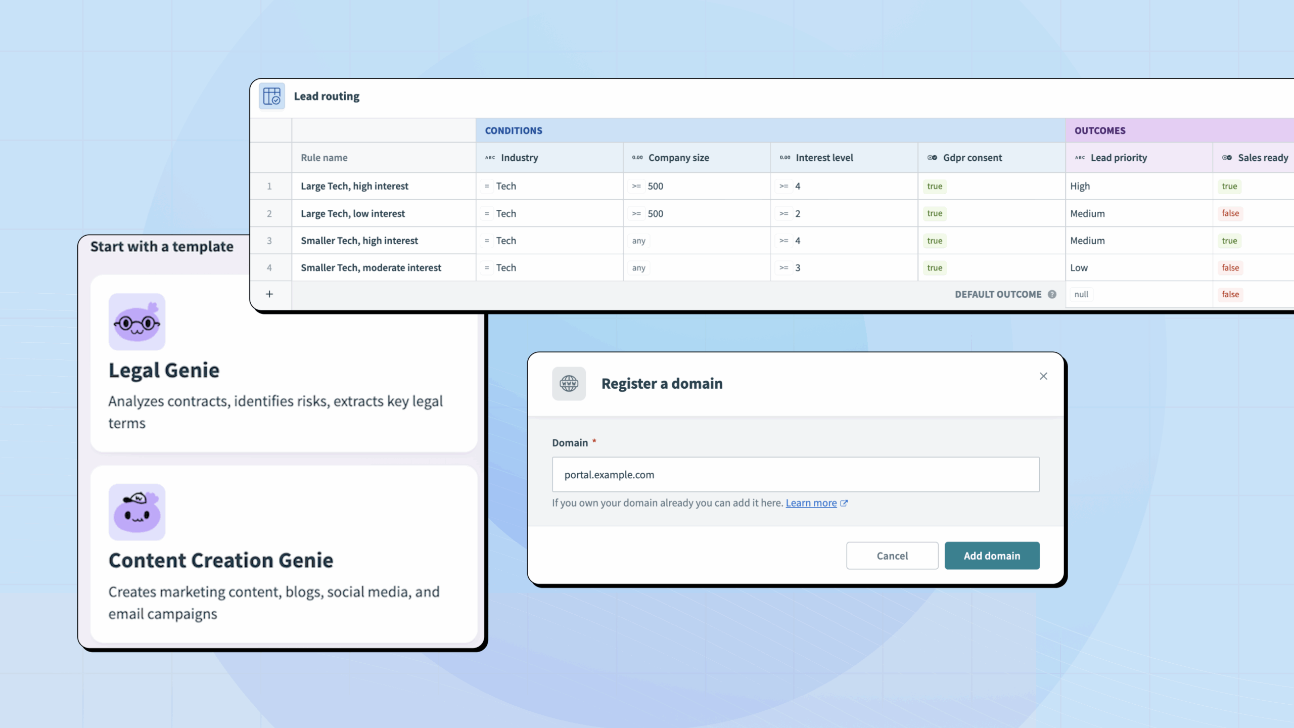1294x728 pixels.
Task: Toggle default outcome Sales ready false value
Action: click(1230, 294)
